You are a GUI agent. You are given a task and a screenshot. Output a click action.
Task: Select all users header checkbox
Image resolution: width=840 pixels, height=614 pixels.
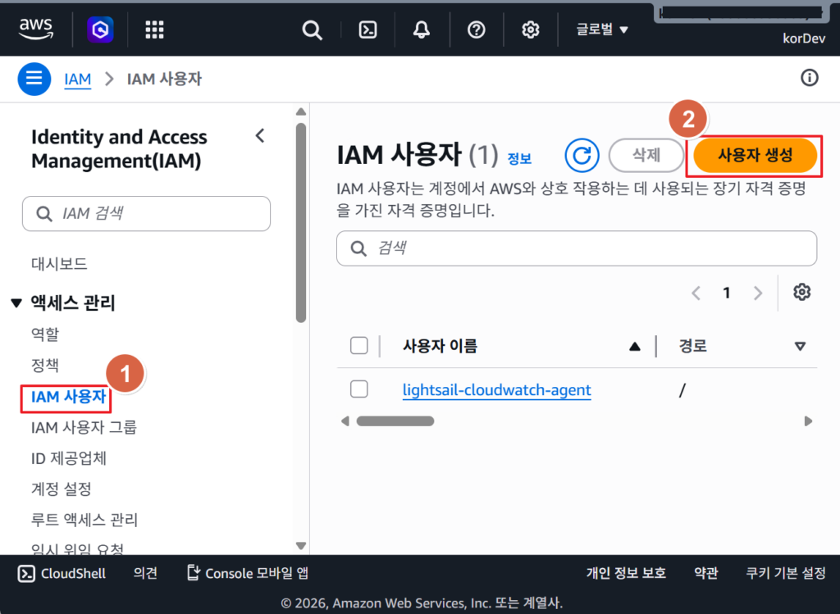(x=359, y=346)
